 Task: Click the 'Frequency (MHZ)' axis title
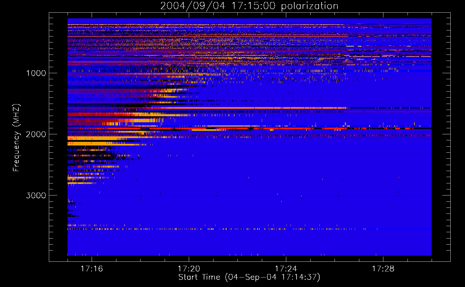(x=16, y=138)
